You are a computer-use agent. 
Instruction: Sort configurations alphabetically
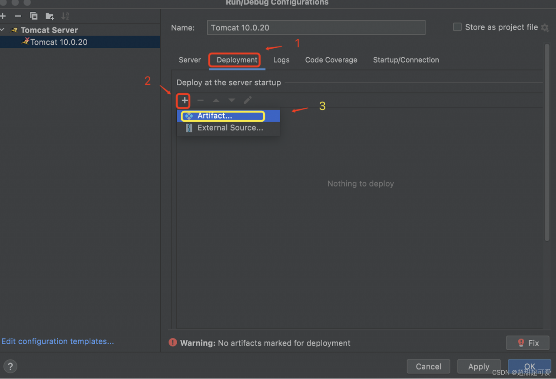pyautogui.click(x=65, y=16)
